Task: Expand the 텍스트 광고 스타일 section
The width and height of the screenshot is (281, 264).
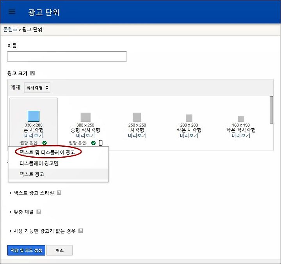Action: (32, 193)
